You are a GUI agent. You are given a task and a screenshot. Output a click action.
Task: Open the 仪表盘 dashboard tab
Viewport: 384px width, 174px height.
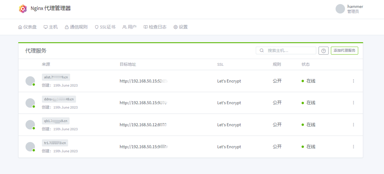(27, 27)
